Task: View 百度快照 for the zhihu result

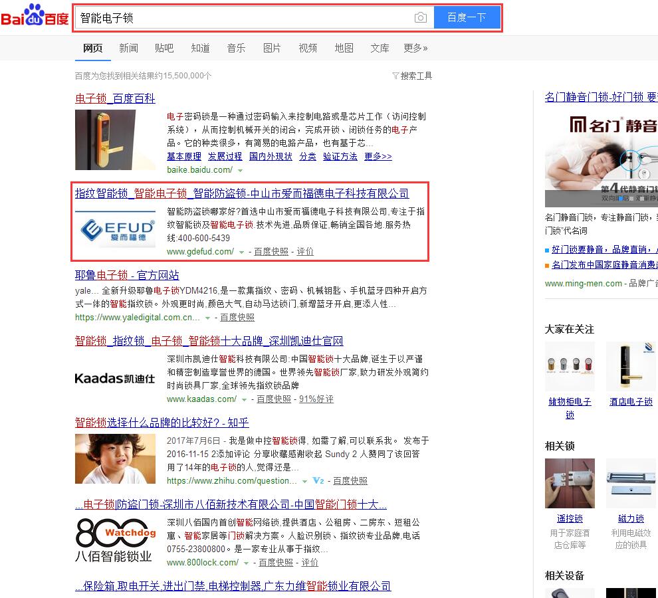Action: [350, 480]
